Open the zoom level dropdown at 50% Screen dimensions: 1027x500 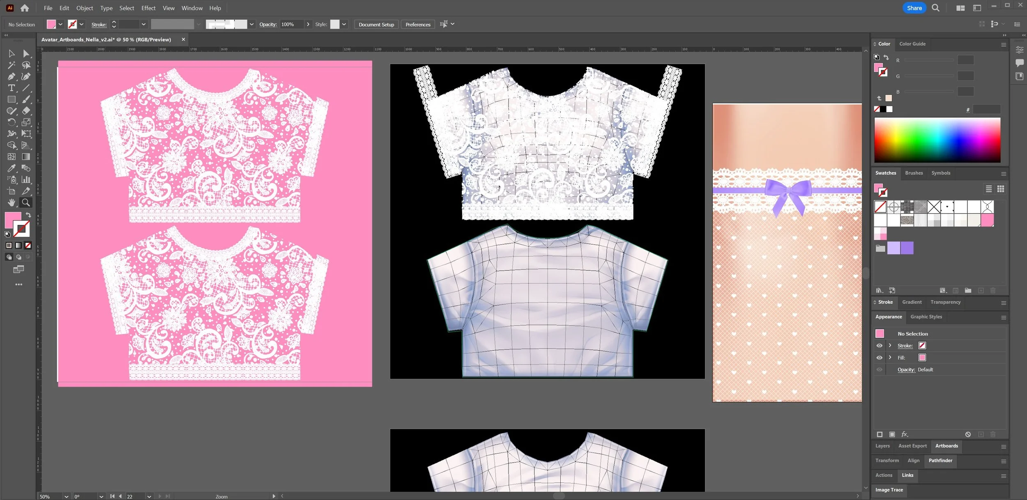pos(66,496)
